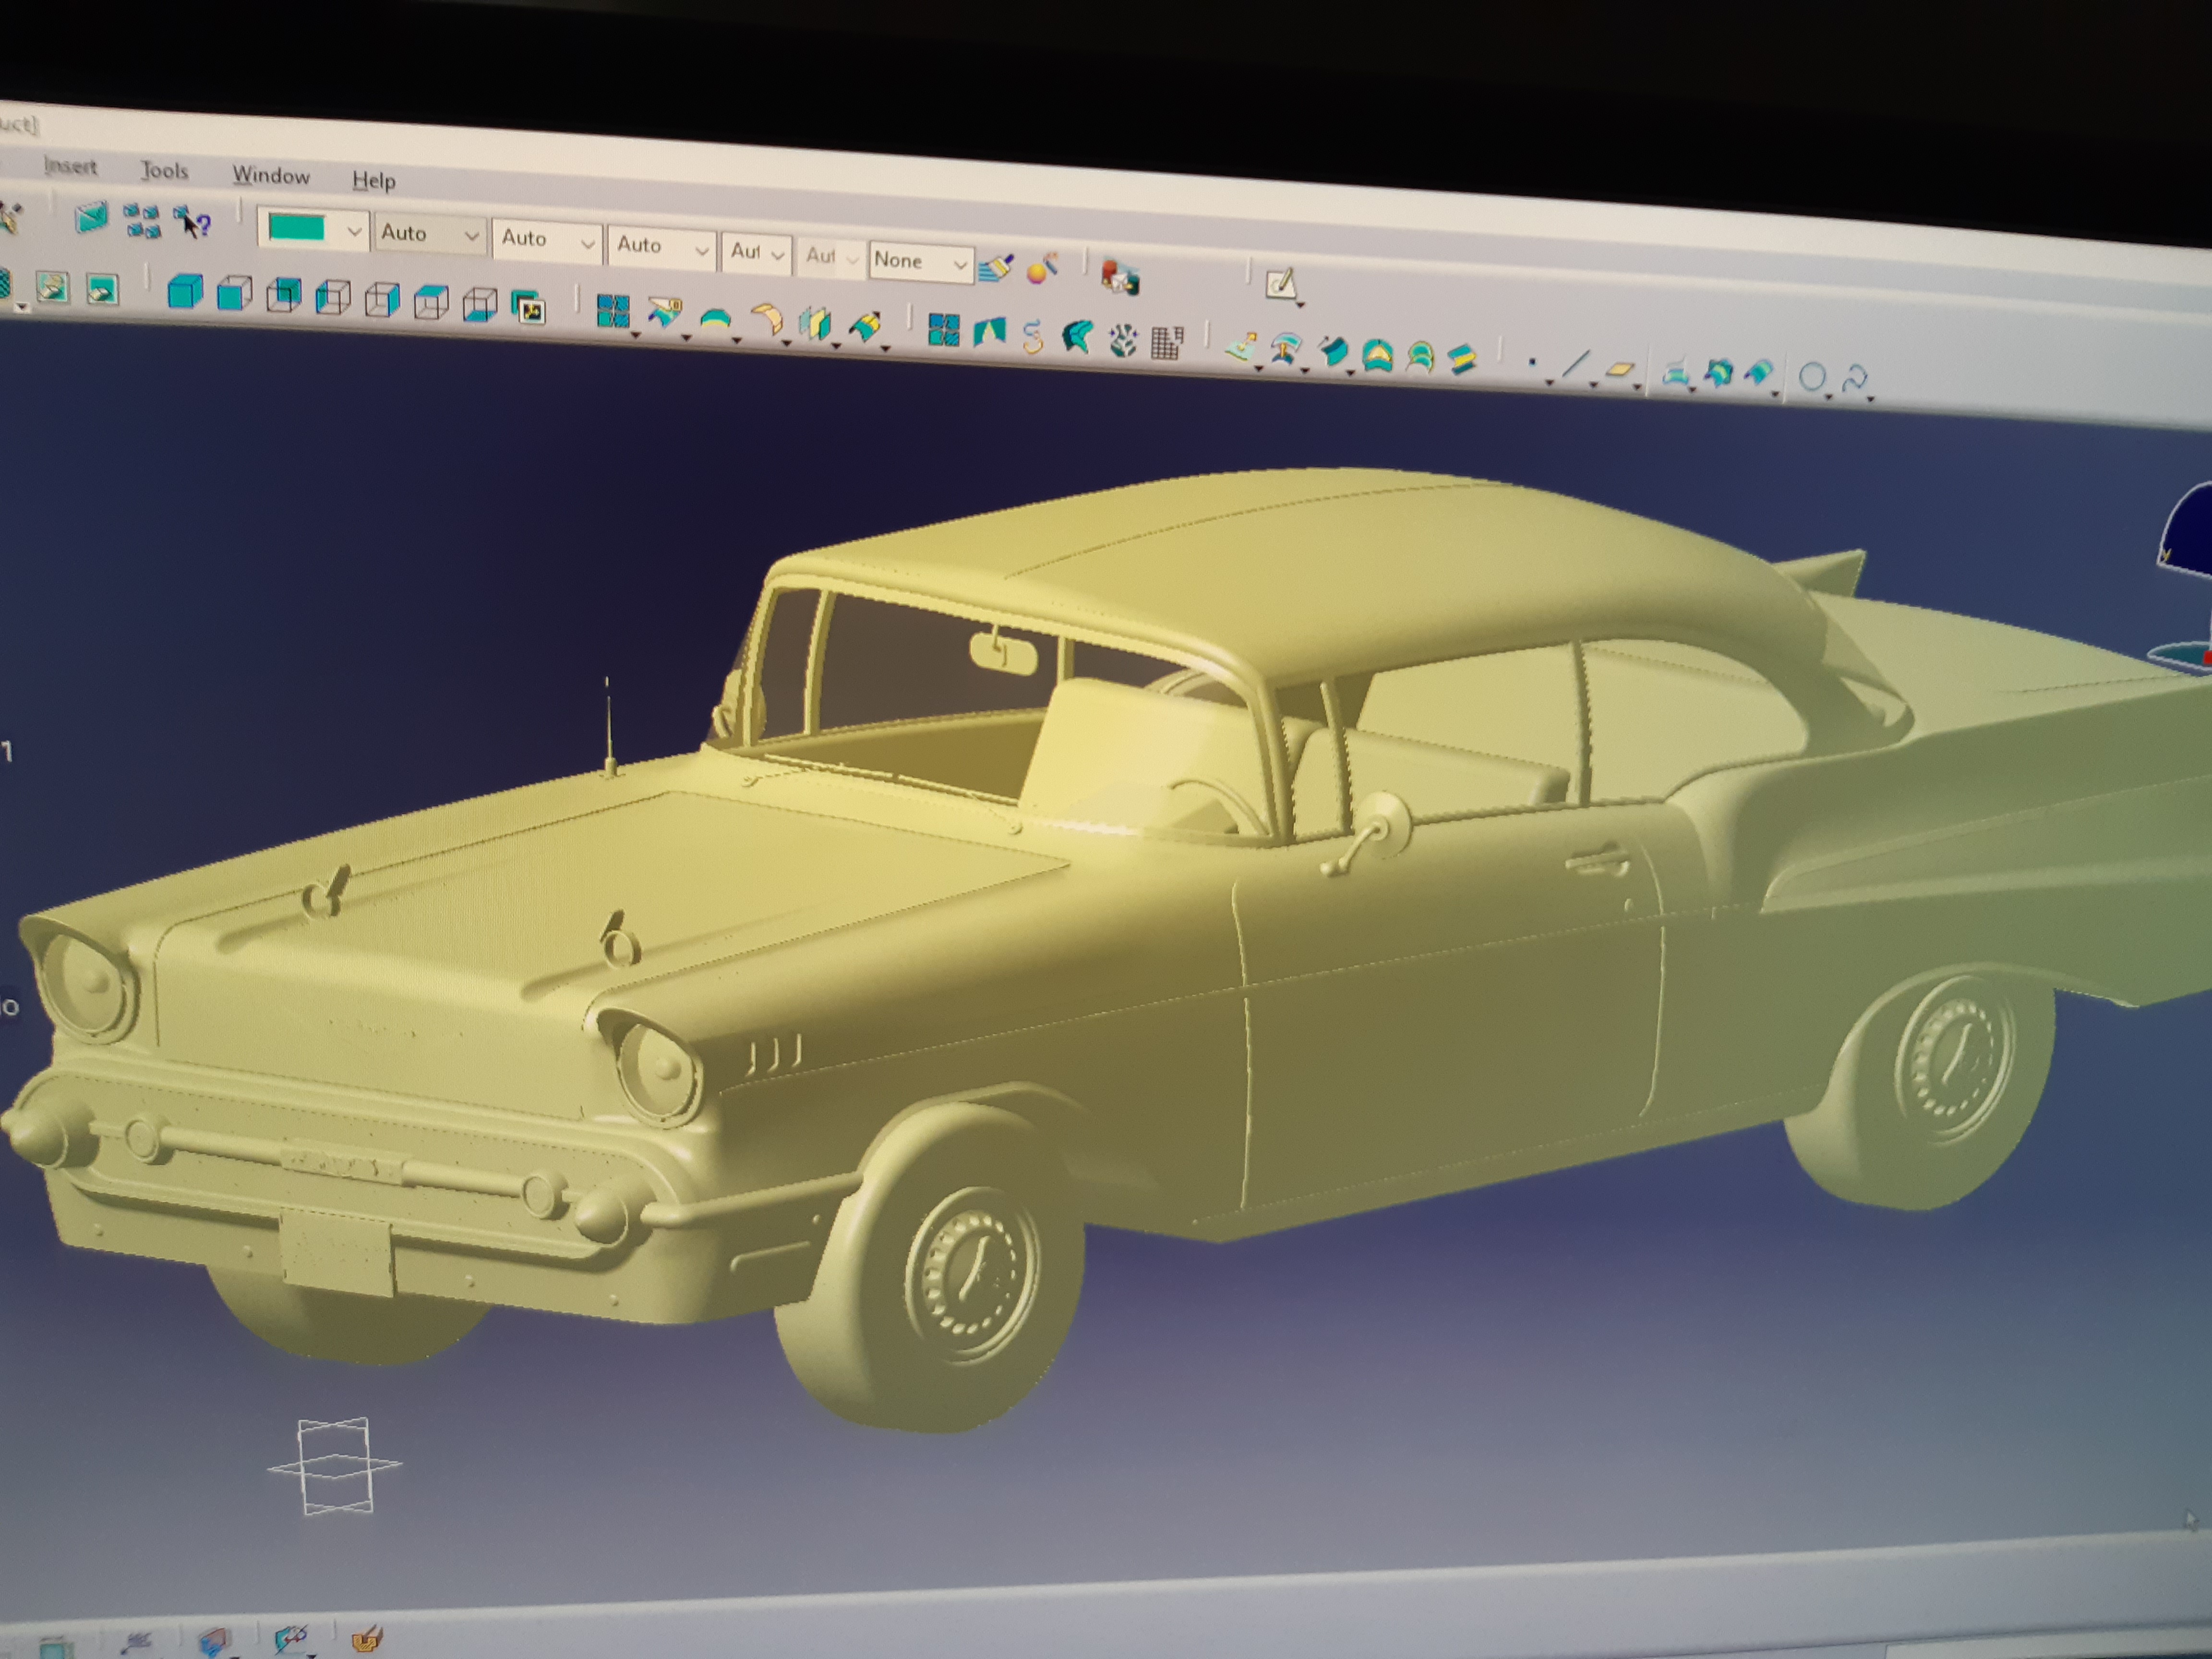Click the teal color swatch

[x=297, y=228]
